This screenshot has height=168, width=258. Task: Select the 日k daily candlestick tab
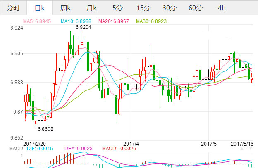40,8
